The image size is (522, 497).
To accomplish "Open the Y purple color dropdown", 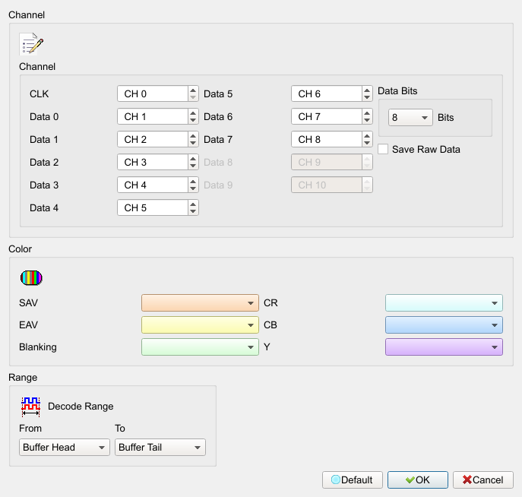I will point(444,347).
